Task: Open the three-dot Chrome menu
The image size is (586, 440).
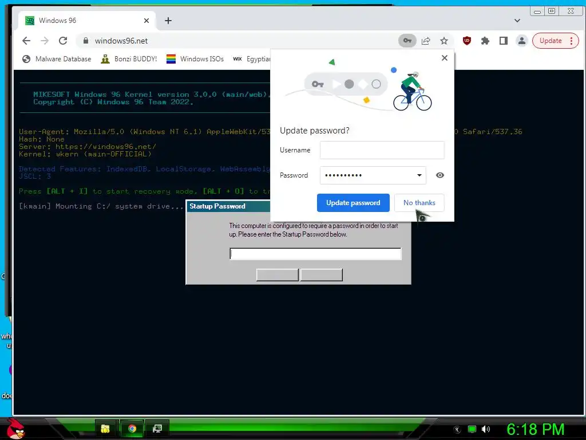Action: pos(572,41)
